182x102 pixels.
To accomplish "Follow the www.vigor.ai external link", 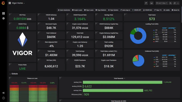I will (125, 10).
